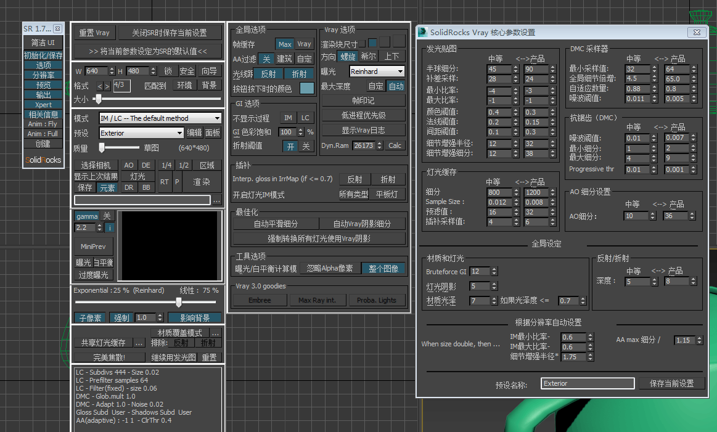The width and height of the screenshot is (717, 432).
Task: Click the RT render button
Action: [164, 182]
